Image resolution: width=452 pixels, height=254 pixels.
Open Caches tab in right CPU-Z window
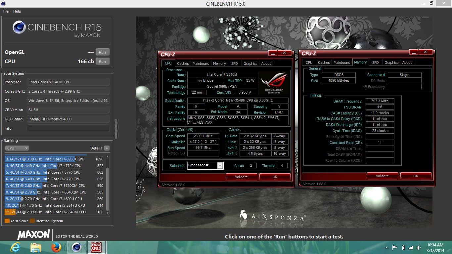[324, 63]
